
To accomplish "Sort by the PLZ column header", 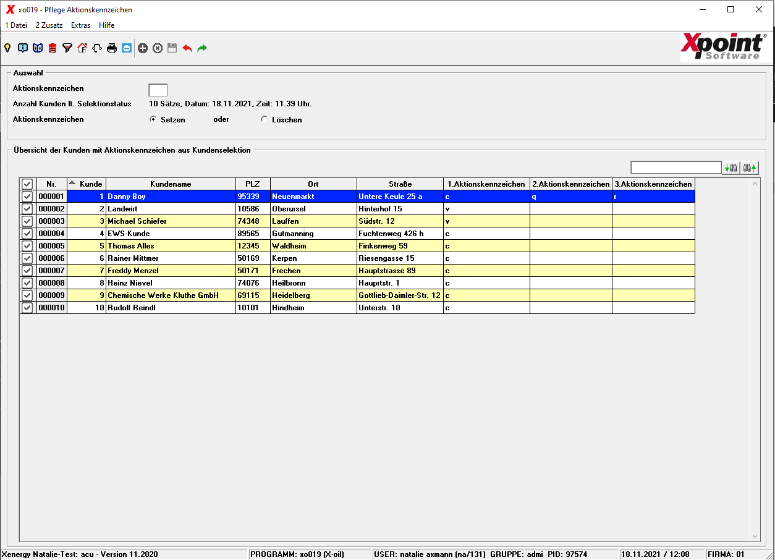I will click(253, 184).
